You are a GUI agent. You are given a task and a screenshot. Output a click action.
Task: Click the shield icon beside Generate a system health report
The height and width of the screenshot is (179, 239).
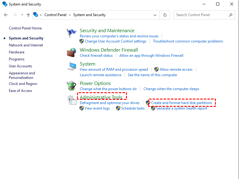point(153,108)
